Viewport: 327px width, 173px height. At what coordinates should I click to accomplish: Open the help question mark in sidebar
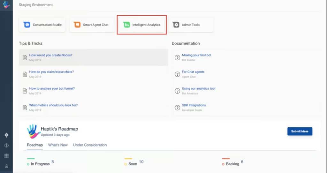coord(6,145)
